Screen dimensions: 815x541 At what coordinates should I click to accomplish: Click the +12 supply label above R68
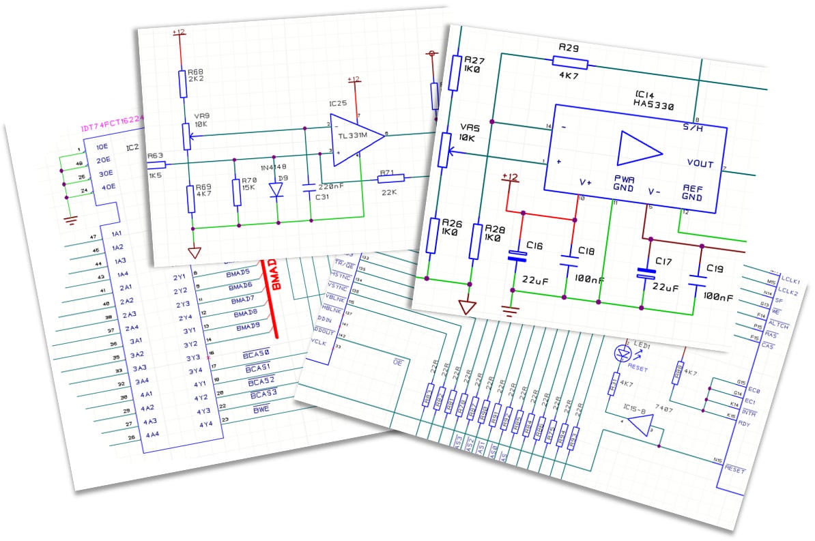click(x=178, y=32)
